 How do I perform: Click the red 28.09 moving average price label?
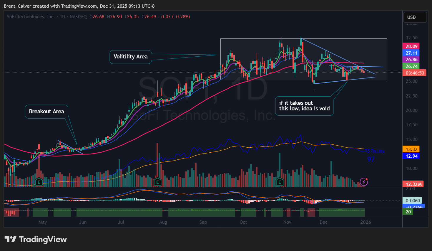[x=411, y=46]
